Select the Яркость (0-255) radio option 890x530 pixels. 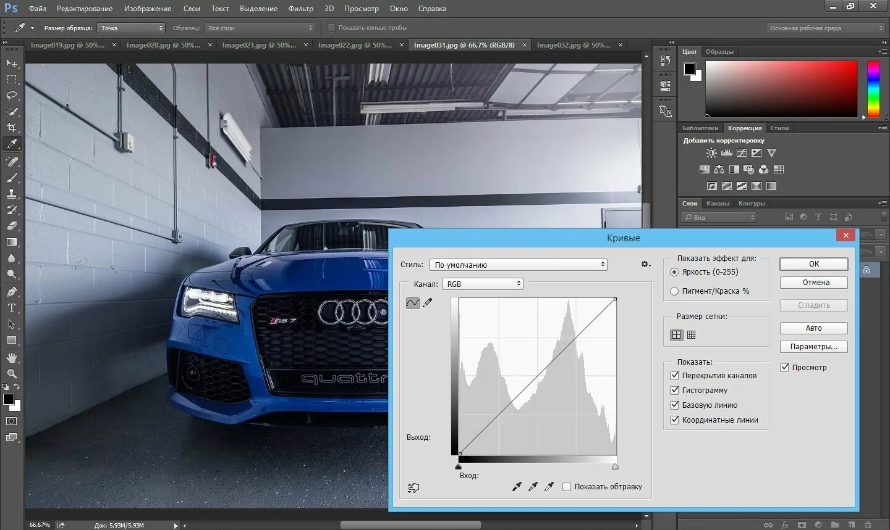click(674, 272)
